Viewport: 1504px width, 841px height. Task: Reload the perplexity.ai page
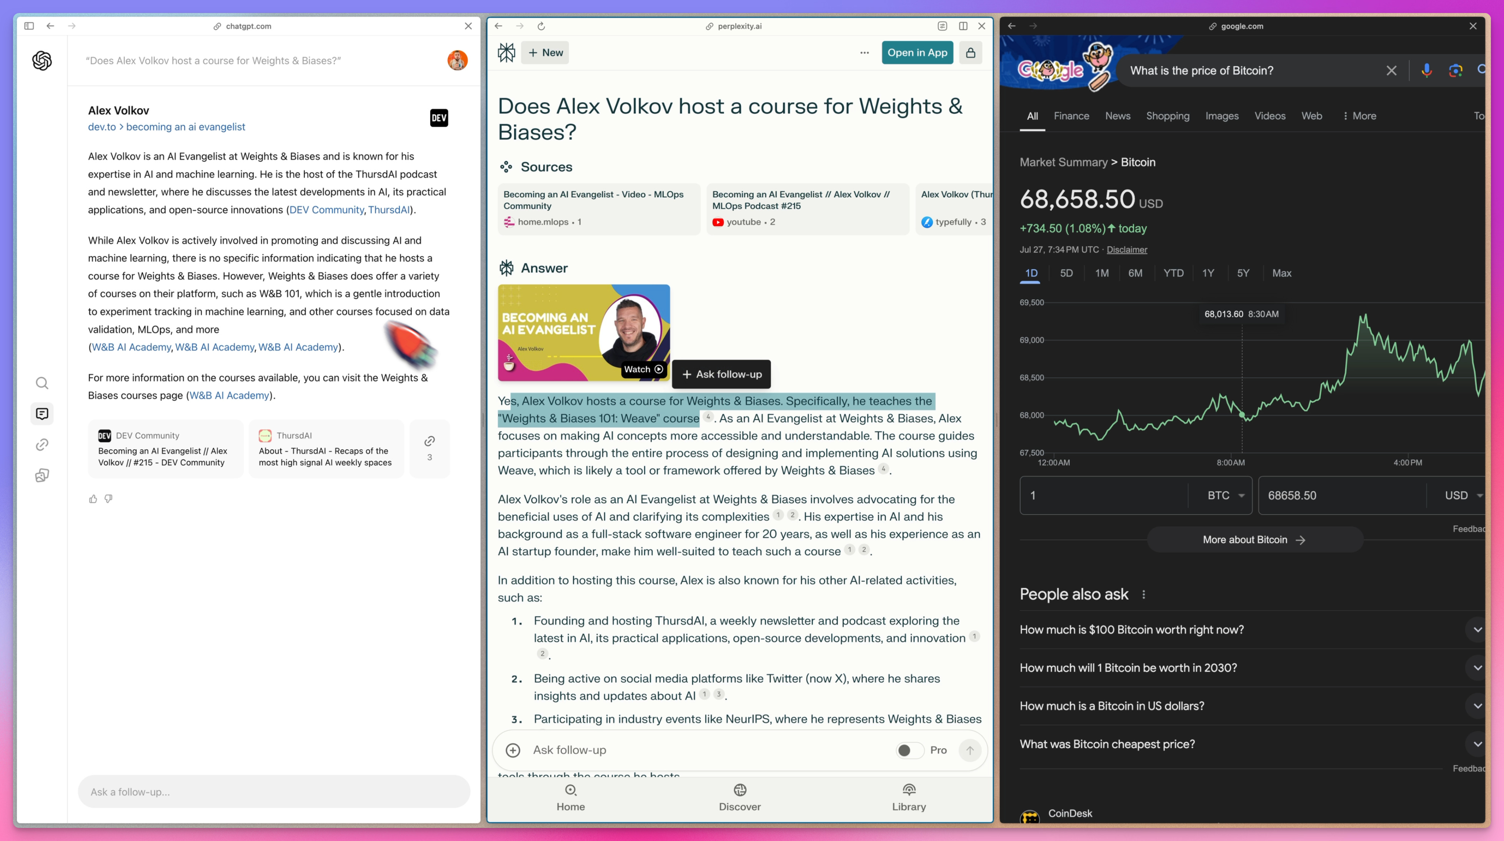tap(541, 26)
